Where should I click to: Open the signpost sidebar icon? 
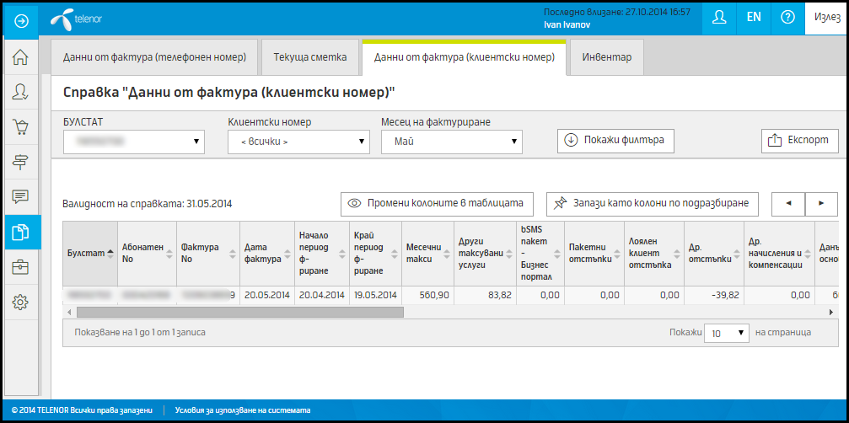pos(20,162)
